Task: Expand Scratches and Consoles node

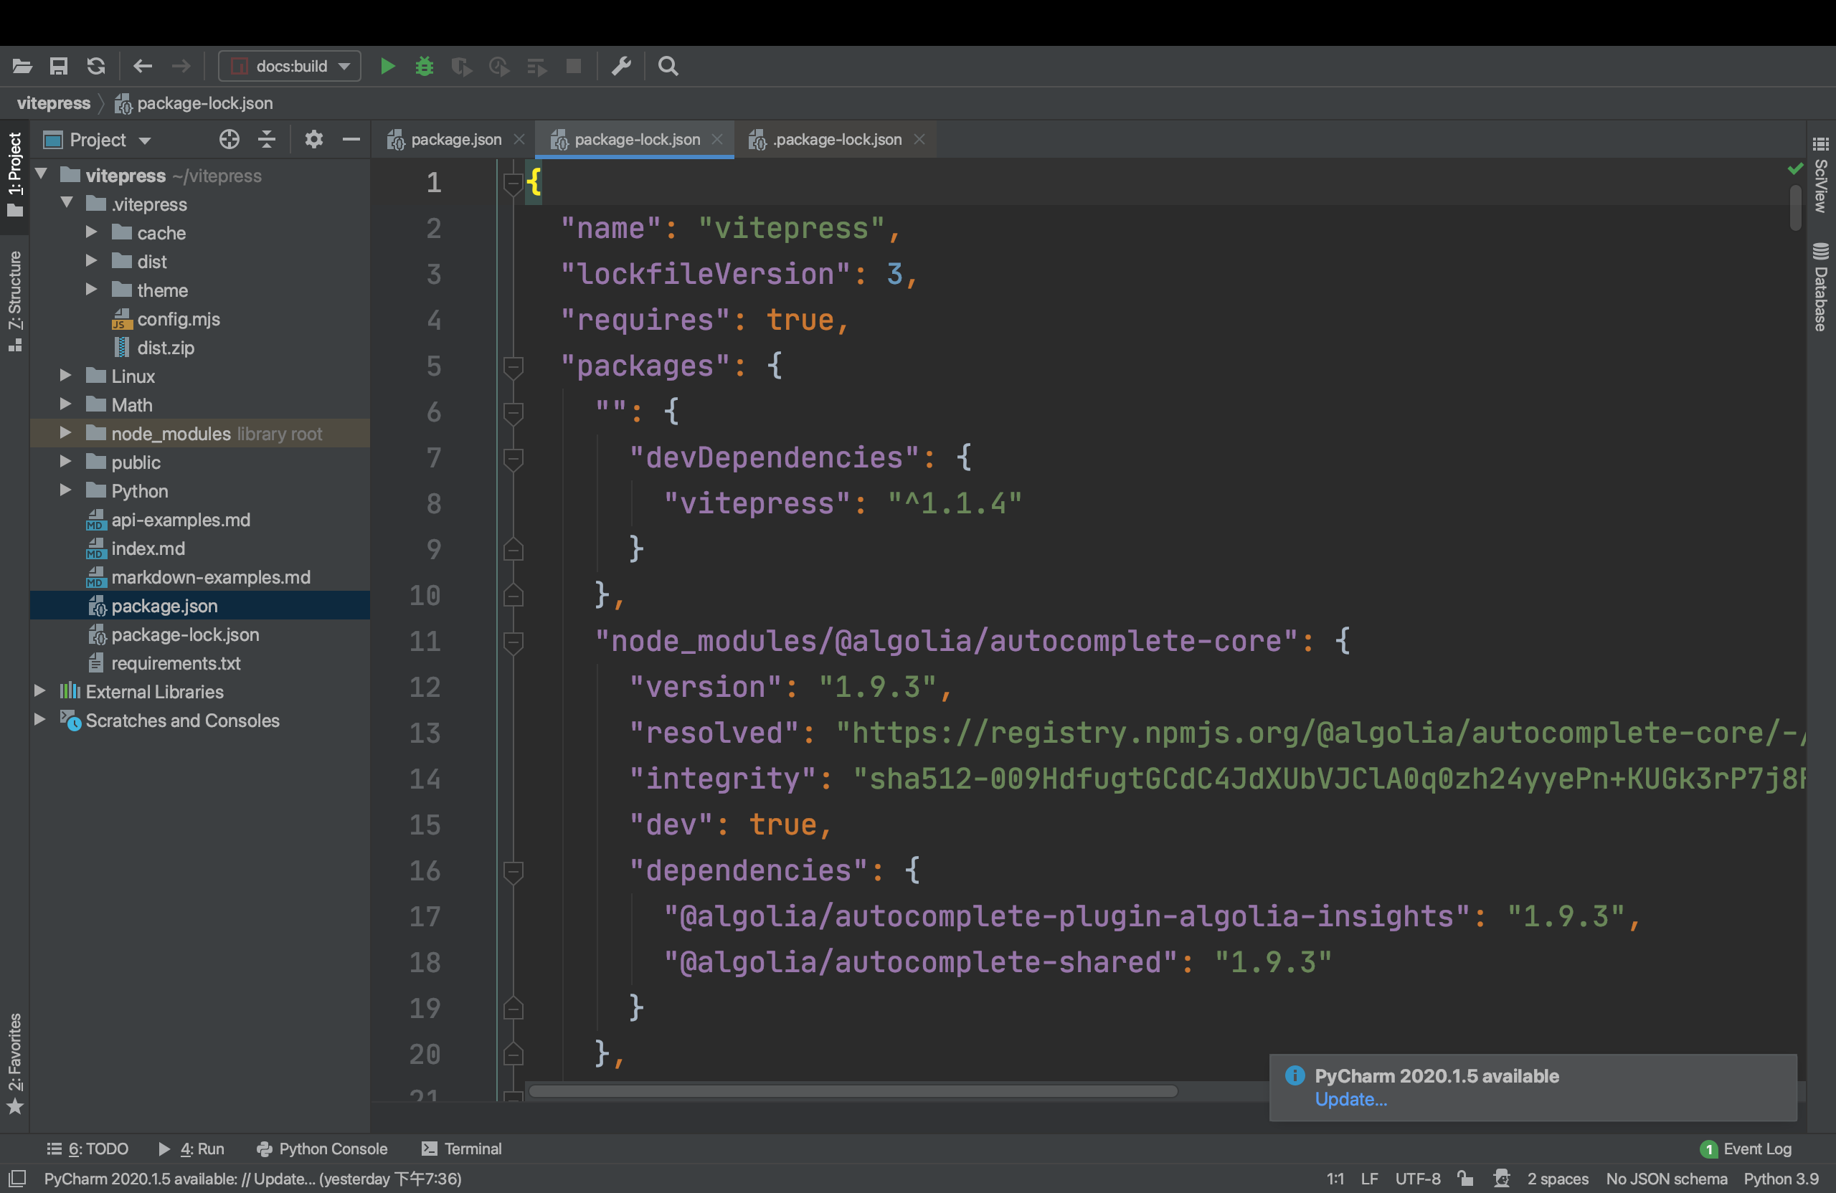Action: (x=40, y=720)
